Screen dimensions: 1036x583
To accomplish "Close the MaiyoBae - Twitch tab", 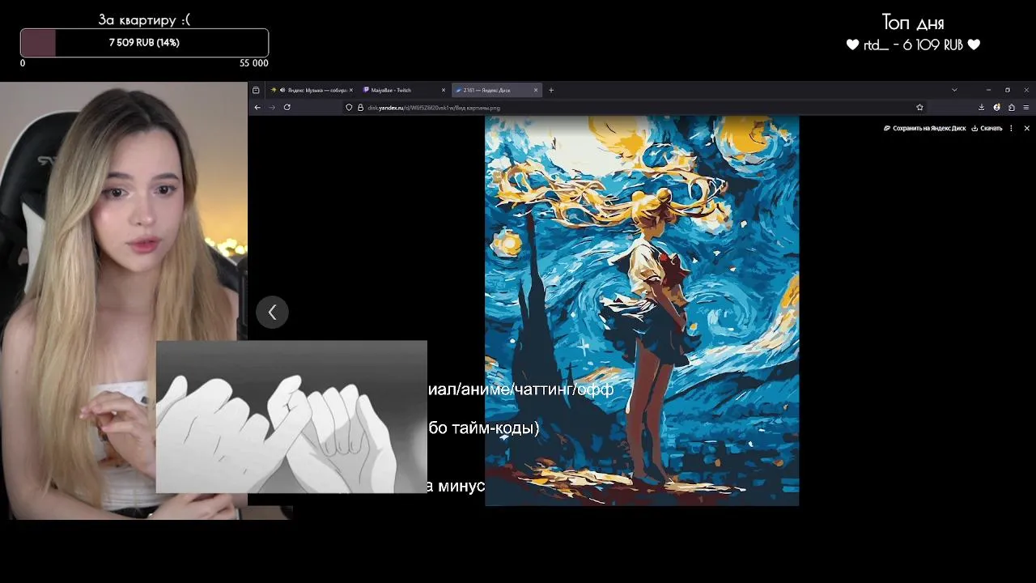I will click(x=444, y=90).
